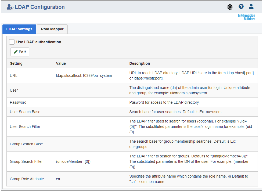
Task: Click the empty Password value cell
Action: coord(89,102)
